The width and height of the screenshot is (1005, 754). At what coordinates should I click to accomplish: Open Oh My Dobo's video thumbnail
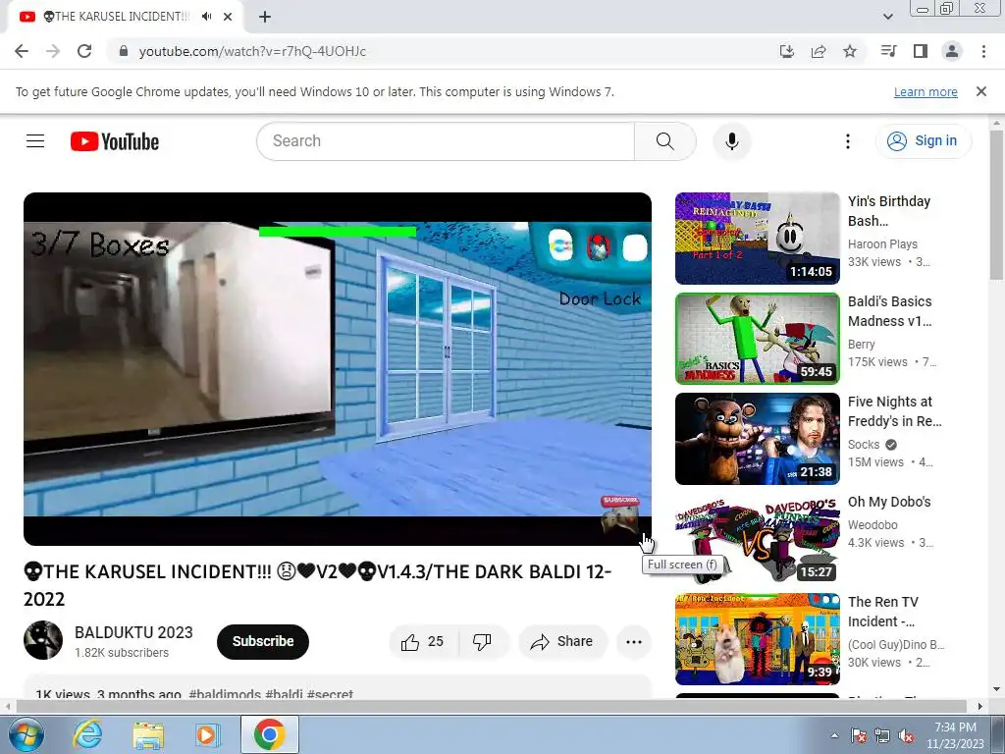coord(757,539)
